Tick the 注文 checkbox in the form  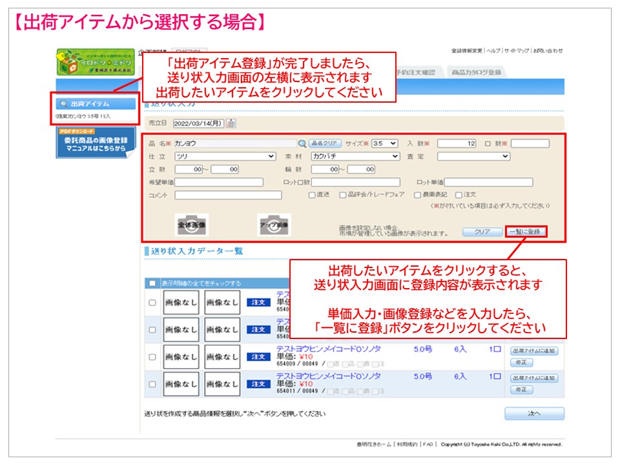point(459,195)
